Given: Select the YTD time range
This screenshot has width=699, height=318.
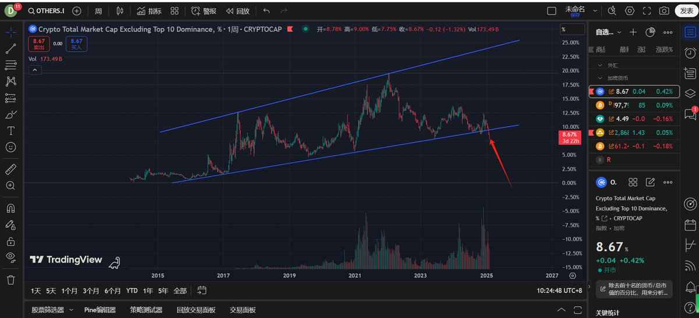Looking at the screenshot, I should coord(132,290).
